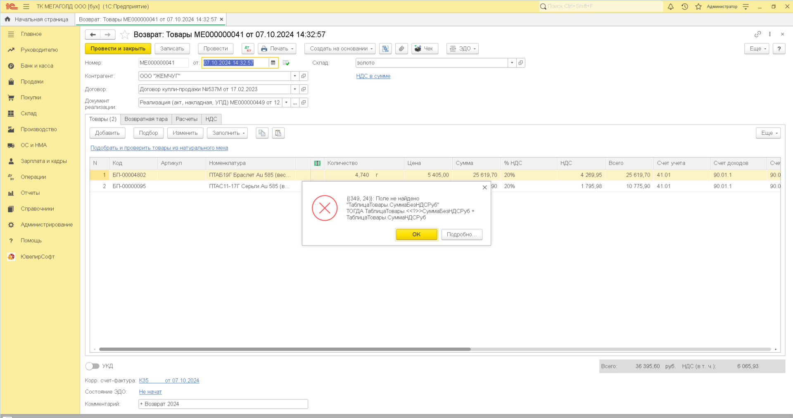This screenshot has width=793, height=418.
Task: Click the horizontal table scrollbar
Action: (285, 349)
